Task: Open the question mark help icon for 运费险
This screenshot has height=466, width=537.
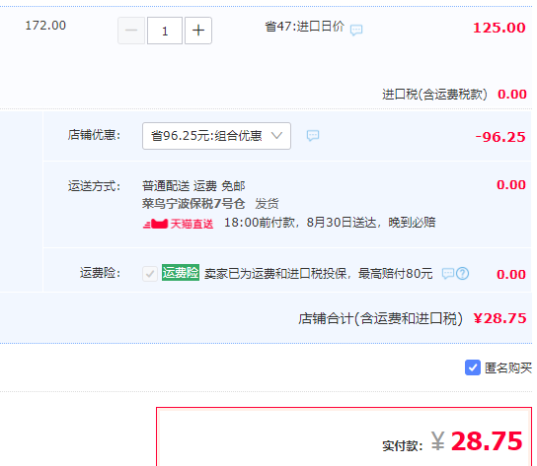Action: click(x=462, y=274)
